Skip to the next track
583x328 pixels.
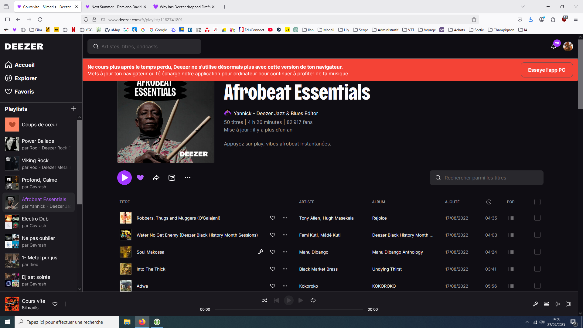(x=301, y=300)
